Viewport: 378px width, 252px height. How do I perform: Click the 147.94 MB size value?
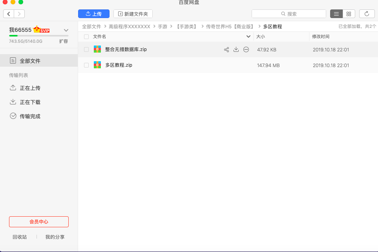point(268,65)
